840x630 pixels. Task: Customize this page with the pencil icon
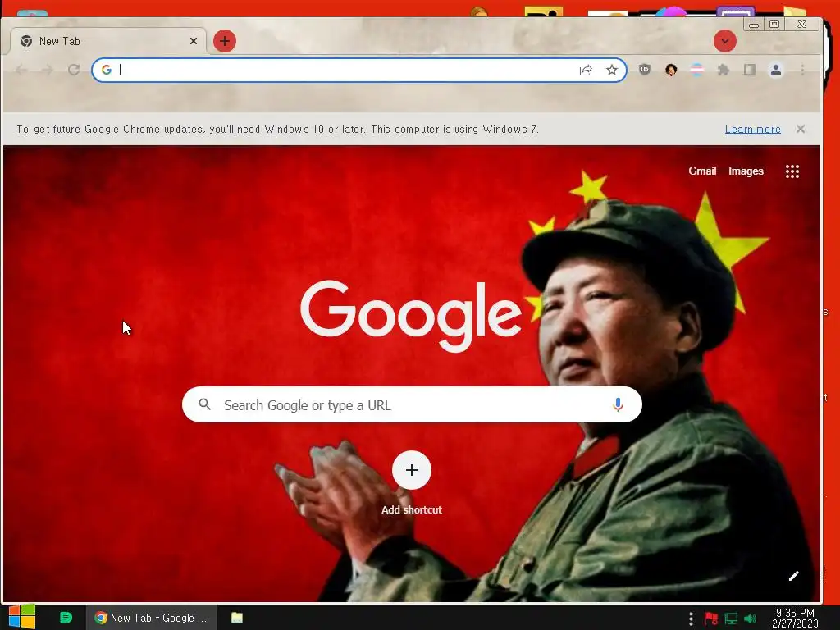pyautogui.click(x=793, y=576)
